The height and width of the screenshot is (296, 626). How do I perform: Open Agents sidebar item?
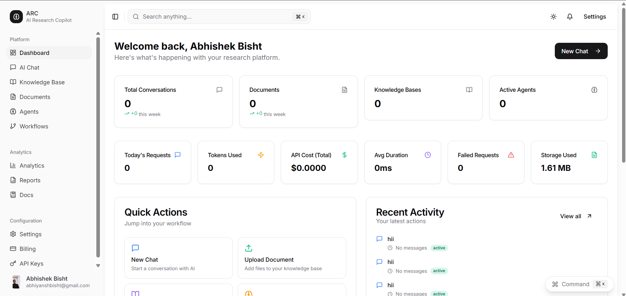point(49,111)
